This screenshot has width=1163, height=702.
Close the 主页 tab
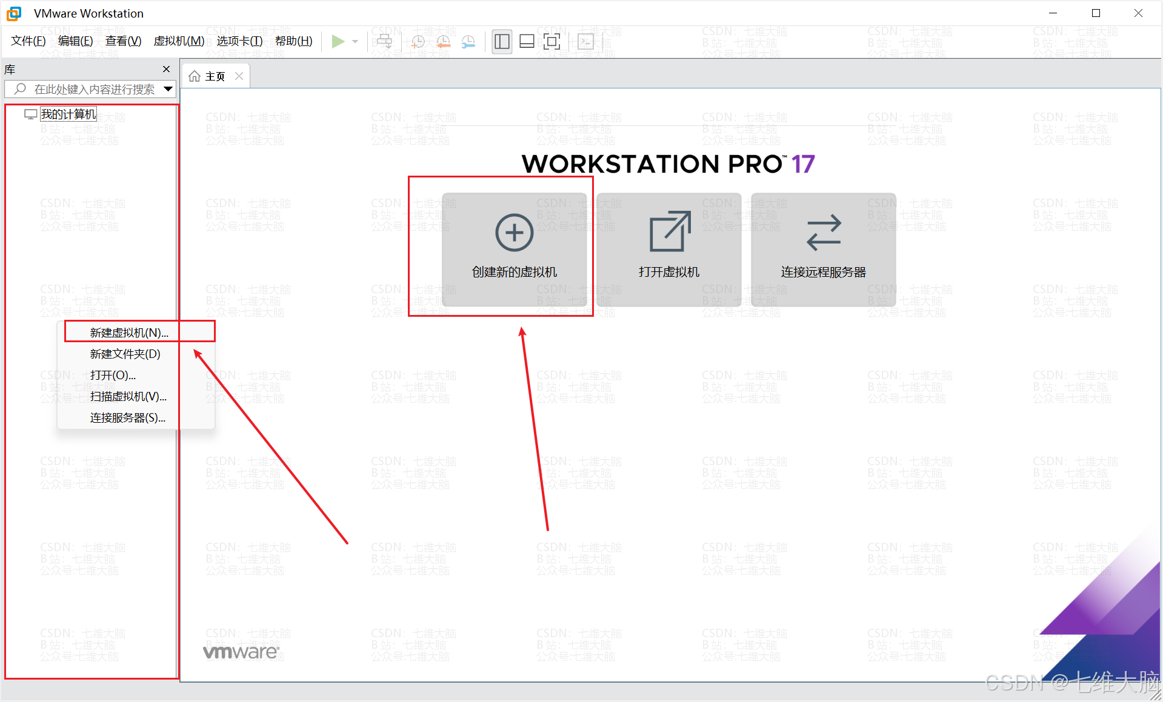[x=239, y=76]
